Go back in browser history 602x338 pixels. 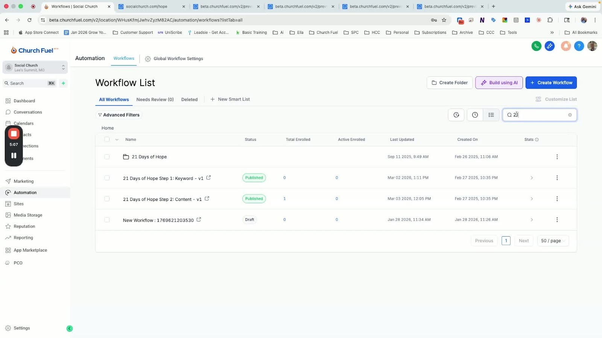pos(7,20)
